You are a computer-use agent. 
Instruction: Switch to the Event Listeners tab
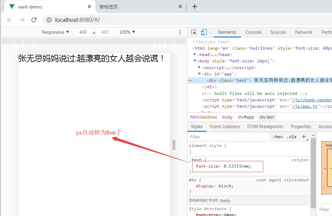pyautogui.click(x=225, y=127)
